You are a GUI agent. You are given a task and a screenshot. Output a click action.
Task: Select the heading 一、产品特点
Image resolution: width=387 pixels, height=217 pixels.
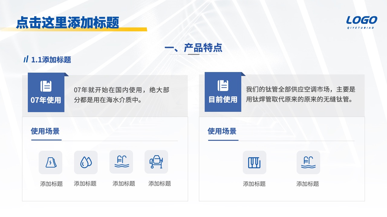pos(193,48)
